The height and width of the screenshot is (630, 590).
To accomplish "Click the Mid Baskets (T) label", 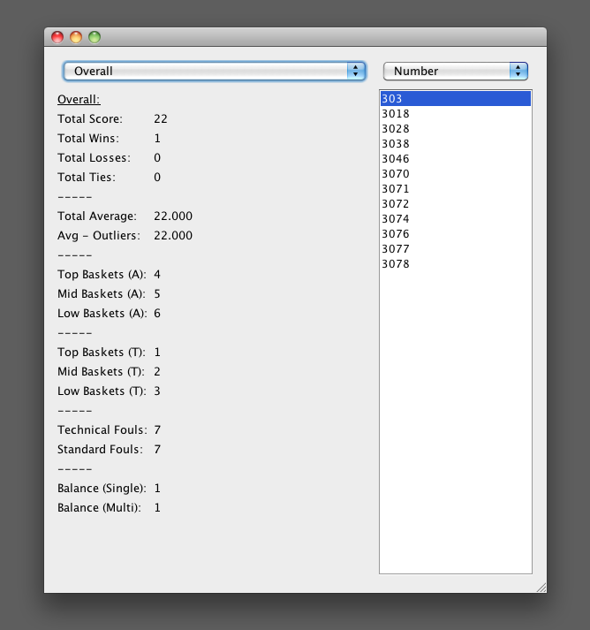I will click(x=102, y=372).
